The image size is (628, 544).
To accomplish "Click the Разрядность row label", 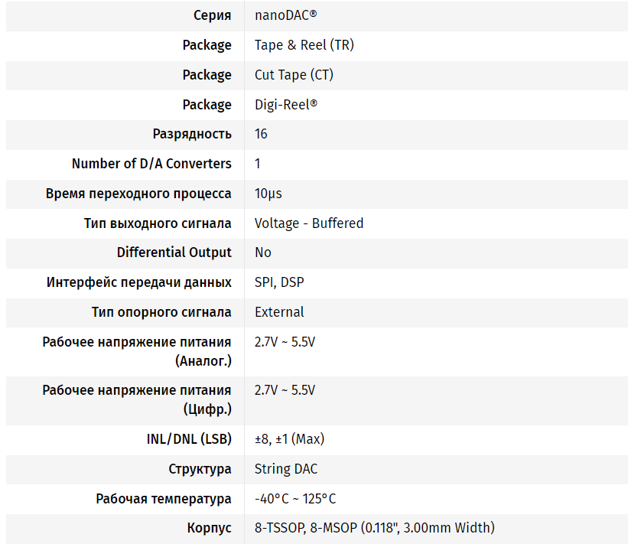I will click(192, 134).
